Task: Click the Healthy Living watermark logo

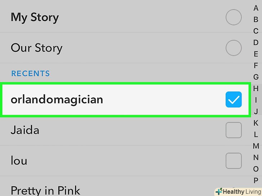Action: [238, 191]
